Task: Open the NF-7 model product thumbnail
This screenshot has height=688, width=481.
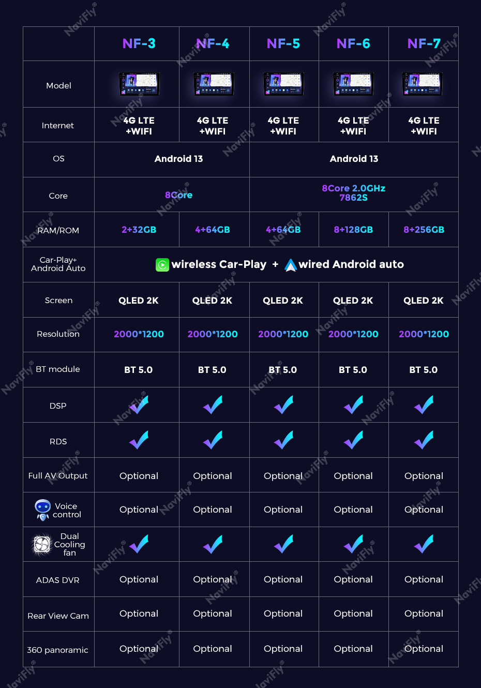Action: (x=423, y=84)
